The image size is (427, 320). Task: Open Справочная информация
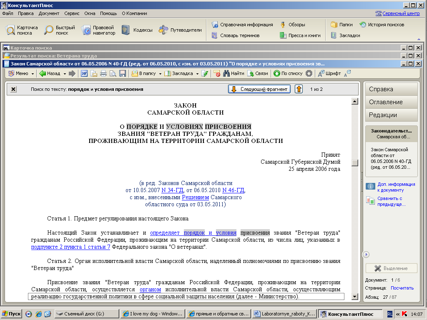click(242, 25)
